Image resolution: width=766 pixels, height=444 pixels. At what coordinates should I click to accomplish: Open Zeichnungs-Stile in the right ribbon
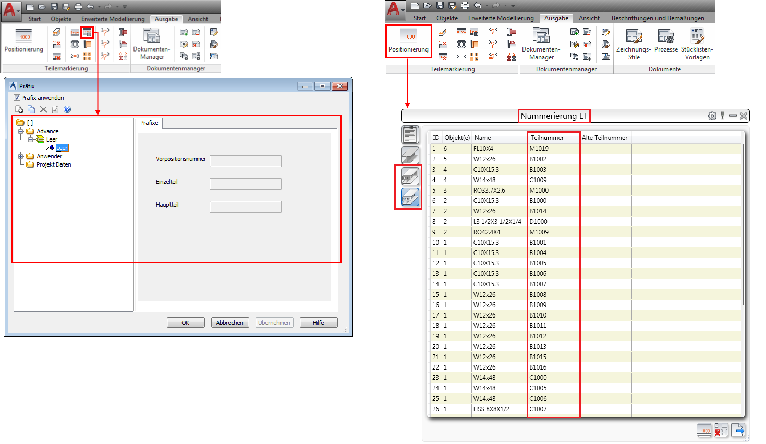(634, 44)
